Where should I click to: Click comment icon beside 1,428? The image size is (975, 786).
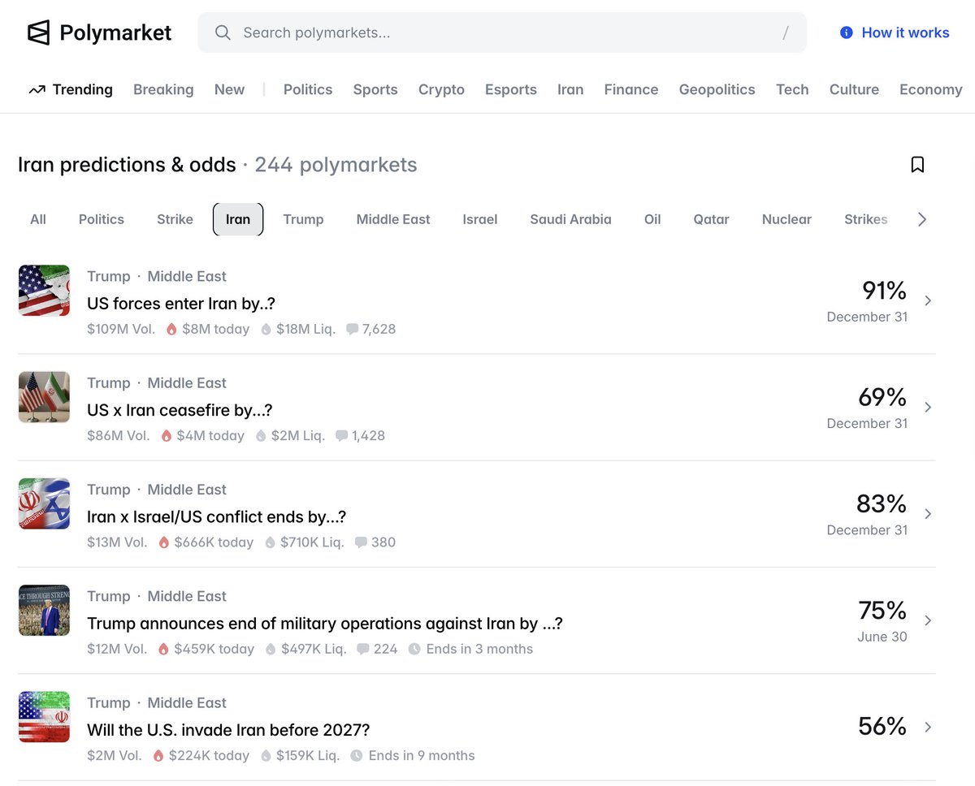coord(341,436)
